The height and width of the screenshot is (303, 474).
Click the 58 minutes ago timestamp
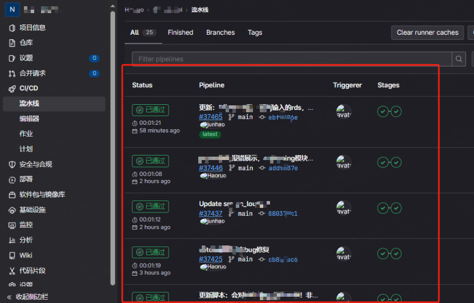[160, 131]
